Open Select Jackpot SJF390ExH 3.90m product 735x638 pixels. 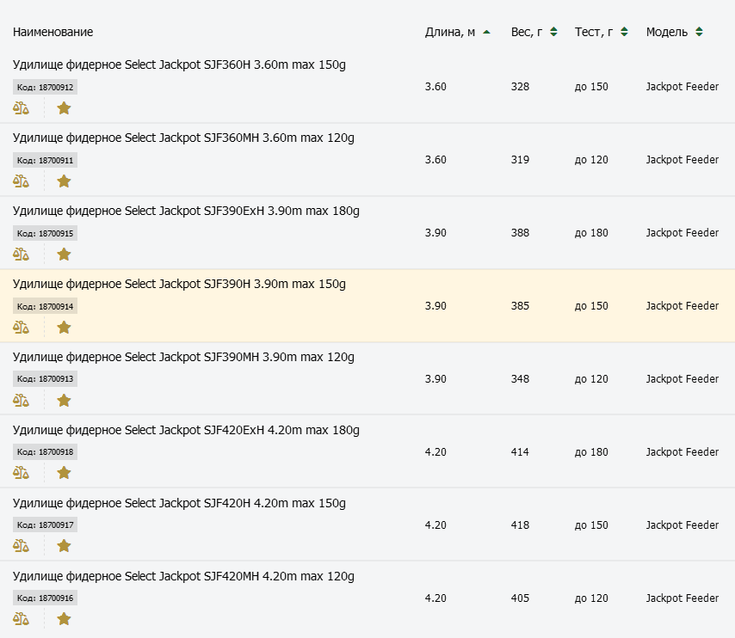[186, 211]
